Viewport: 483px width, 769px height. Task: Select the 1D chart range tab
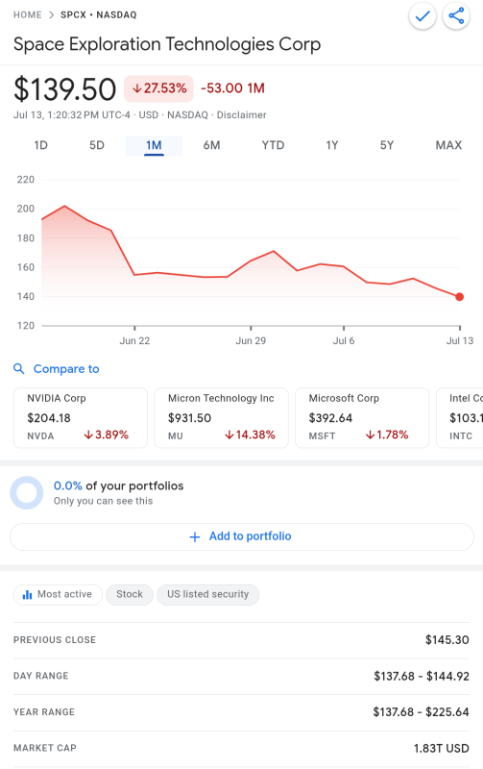[x=40, y=145]
